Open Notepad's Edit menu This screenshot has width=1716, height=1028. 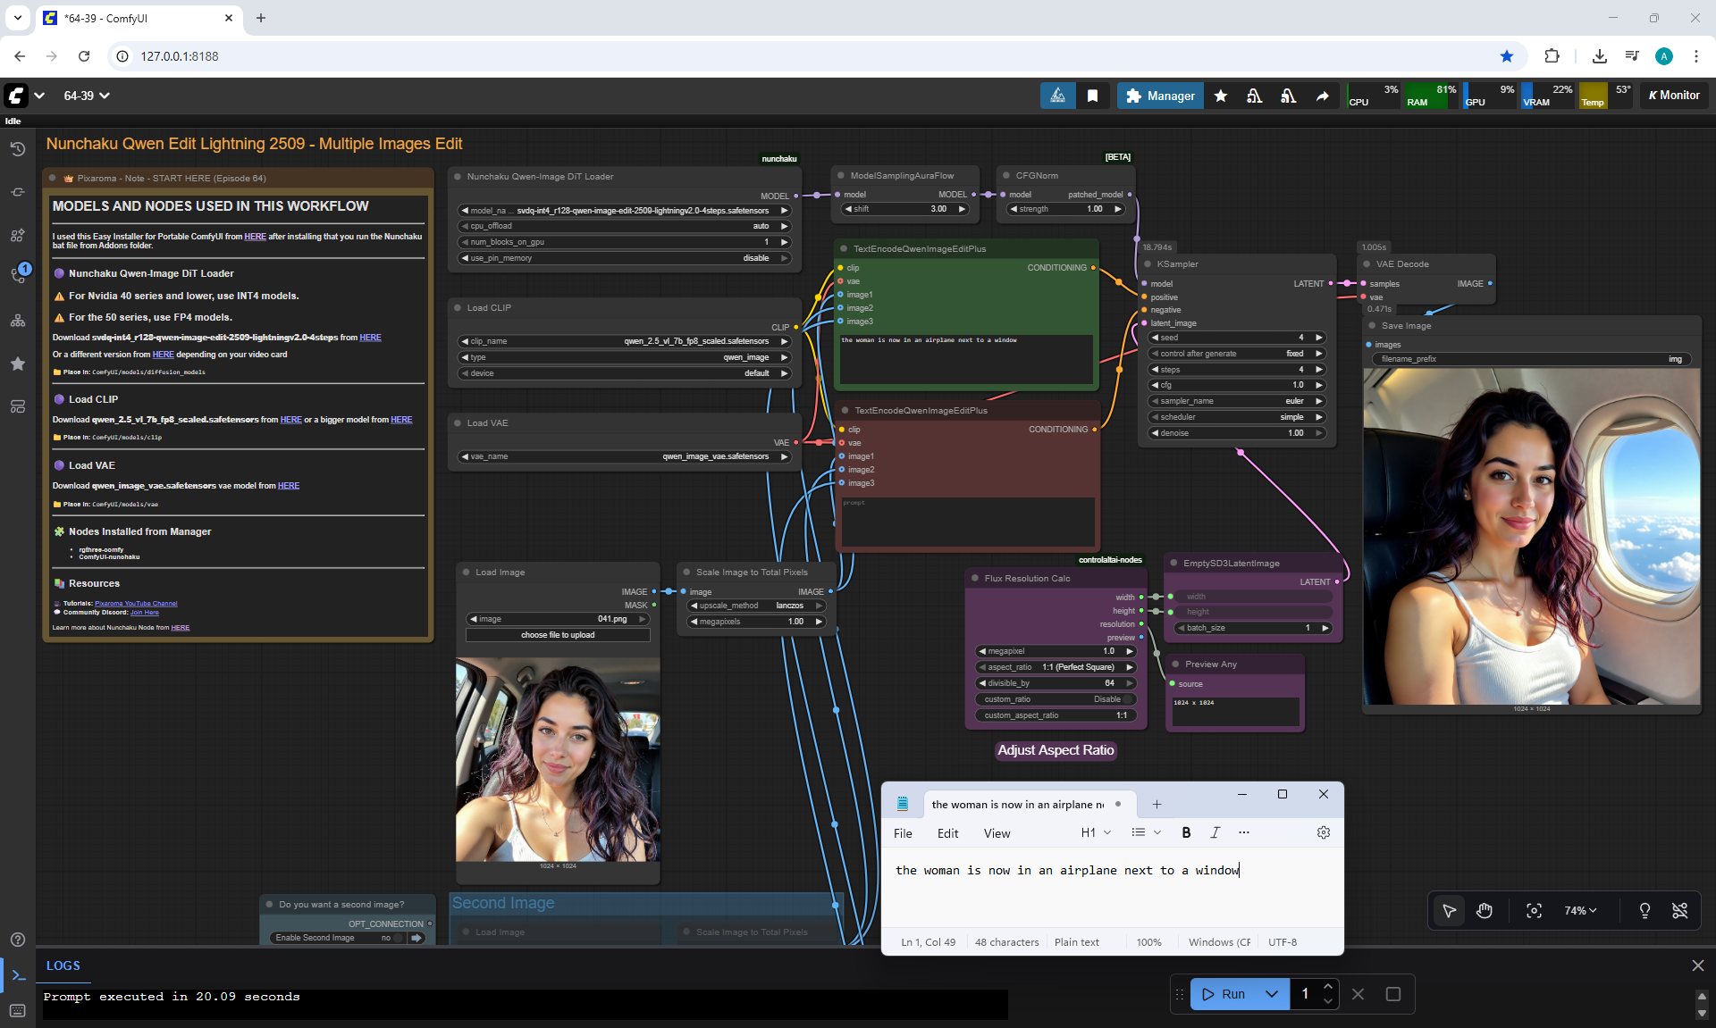[x=947, y=833]
